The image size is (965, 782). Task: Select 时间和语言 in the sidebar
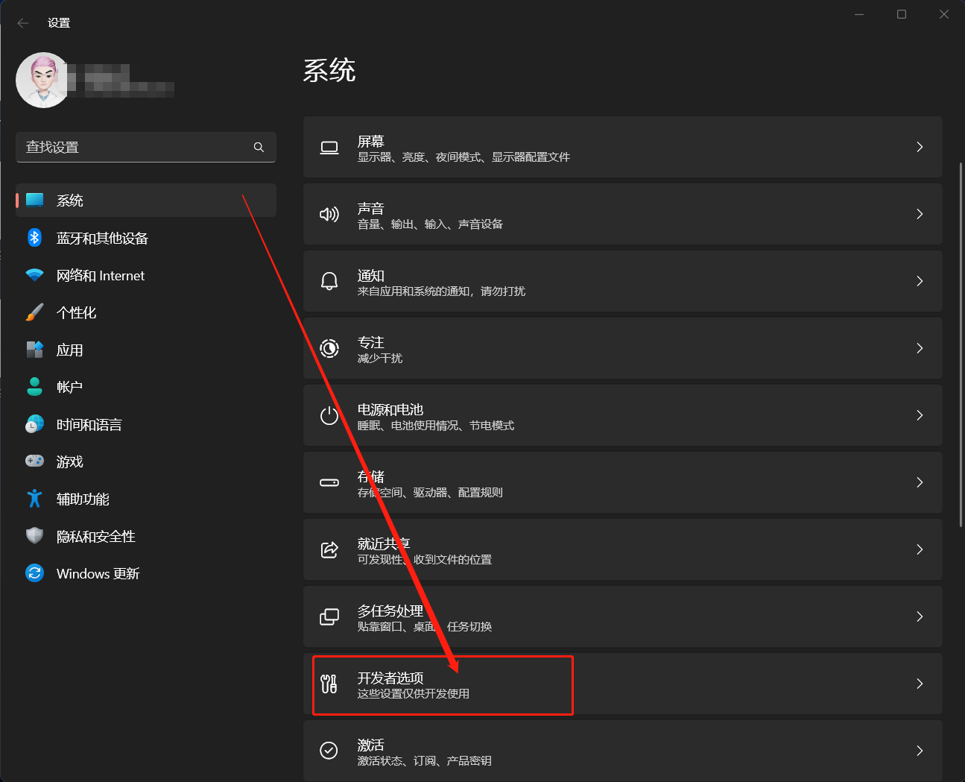(x=89, y=423)
